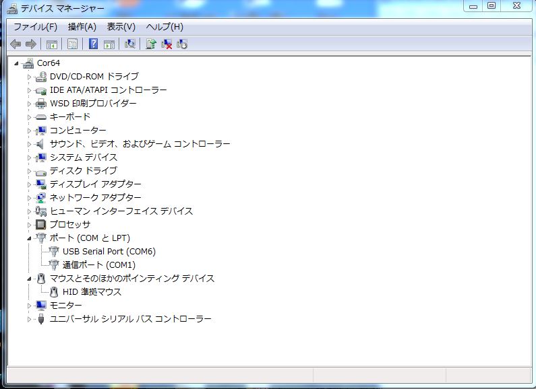The image size is (536, 389).
Task: Click the blue Help question mark icon
Action: coord(93,44)
